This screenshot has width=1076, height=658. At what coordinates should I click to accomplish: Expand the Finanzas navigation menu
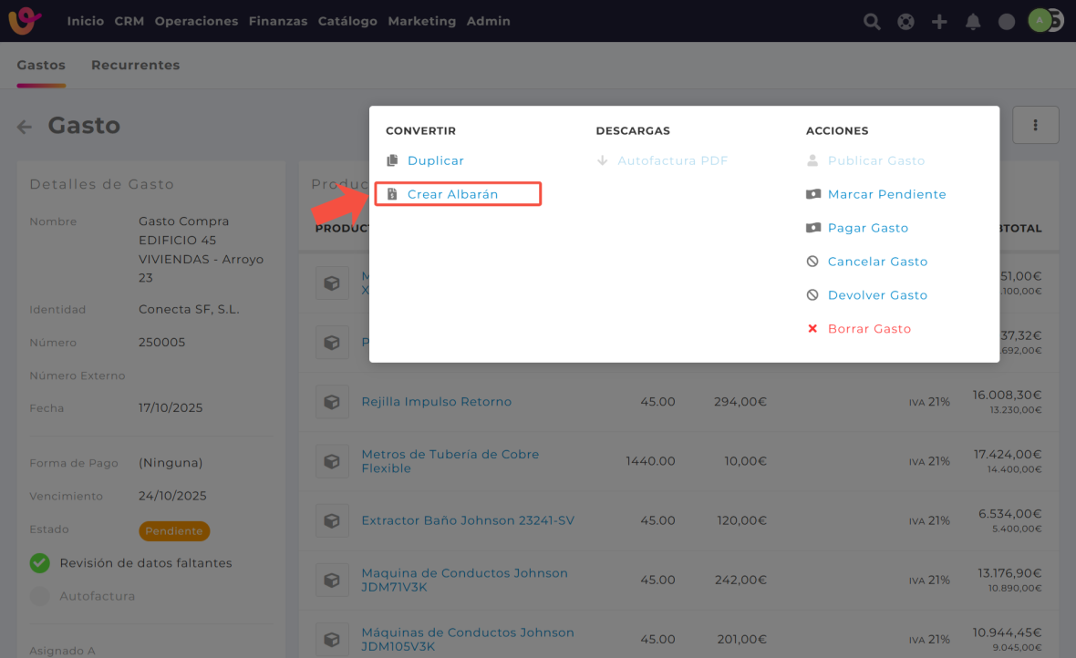point(277,21)
